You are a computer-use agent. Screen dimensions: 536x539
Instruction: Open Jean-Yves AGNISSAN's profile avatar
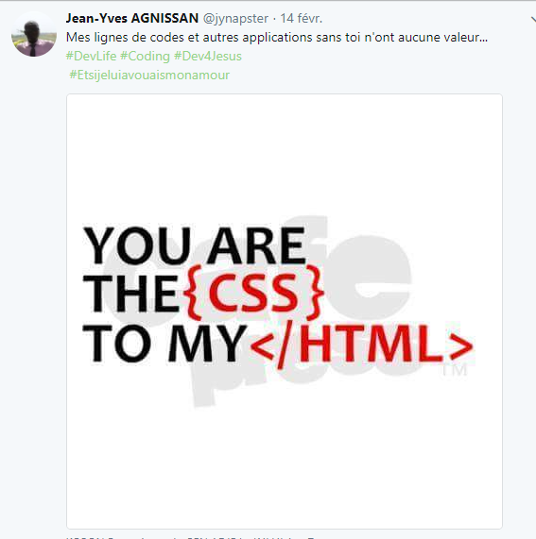(34, 34)
